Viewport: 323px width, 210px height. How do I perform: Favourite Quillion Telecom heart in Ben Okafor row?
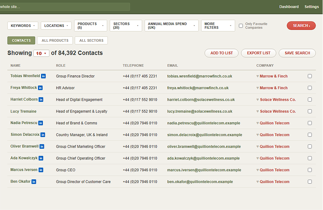tap(258, 182)
